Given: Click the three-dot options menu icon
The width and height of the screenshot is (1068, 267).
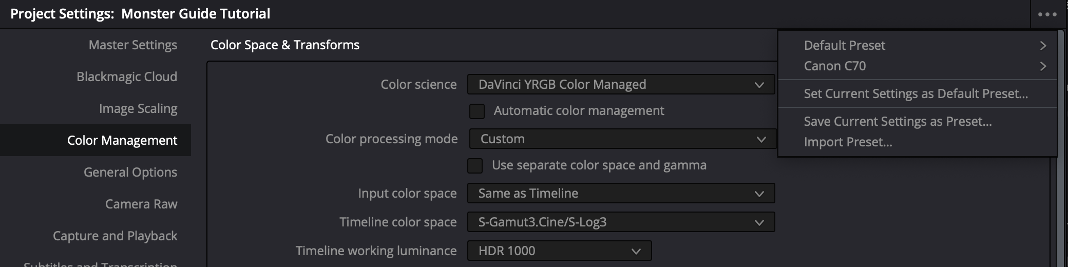Looking at the screenshot, I should pos(1047,14).
